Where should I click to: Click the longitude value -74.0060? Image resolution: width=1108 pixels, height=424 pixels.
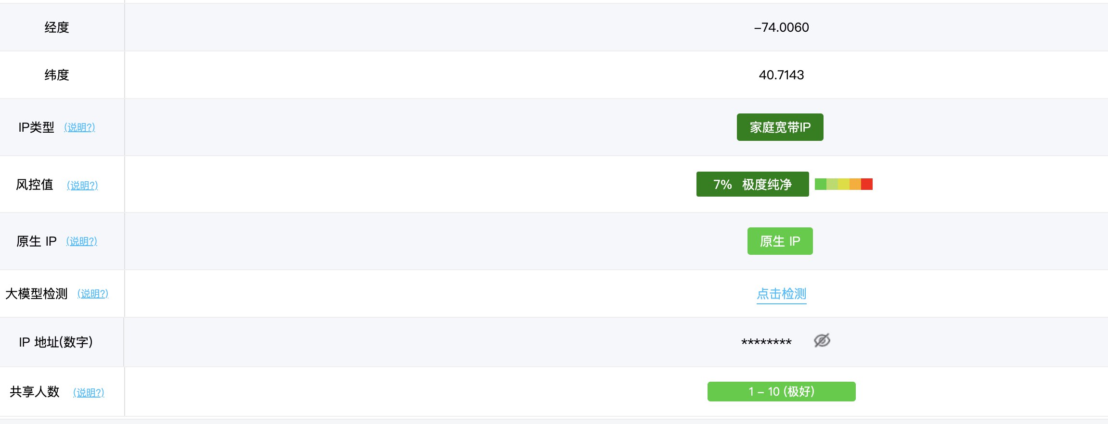click(781, 27)
